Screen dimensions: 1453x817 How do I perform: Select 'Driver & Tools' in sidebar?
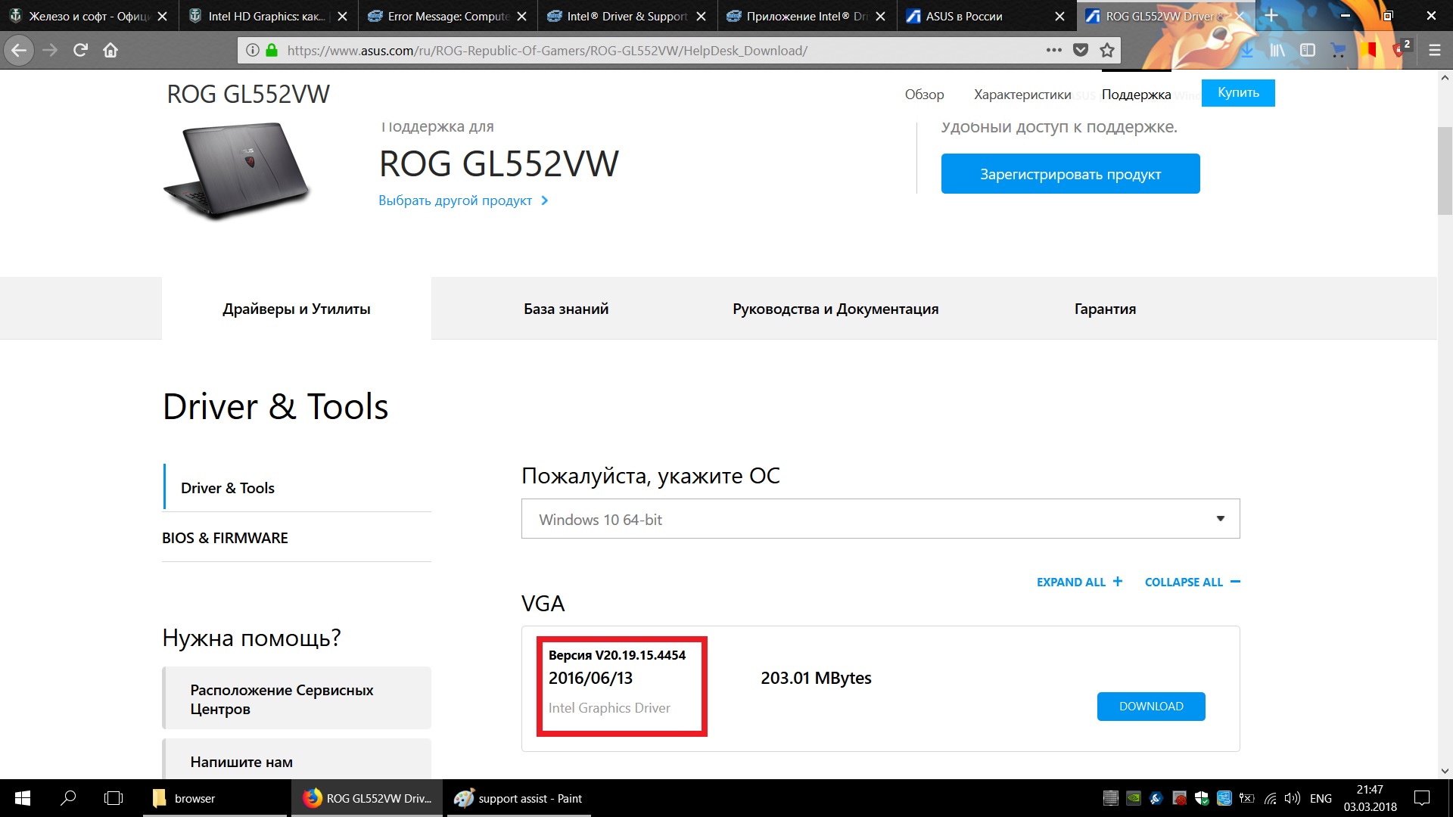(228, 488)
